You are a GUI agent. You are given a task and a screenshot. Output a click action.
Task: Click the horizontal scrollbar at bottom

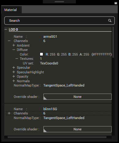[57, 137]
